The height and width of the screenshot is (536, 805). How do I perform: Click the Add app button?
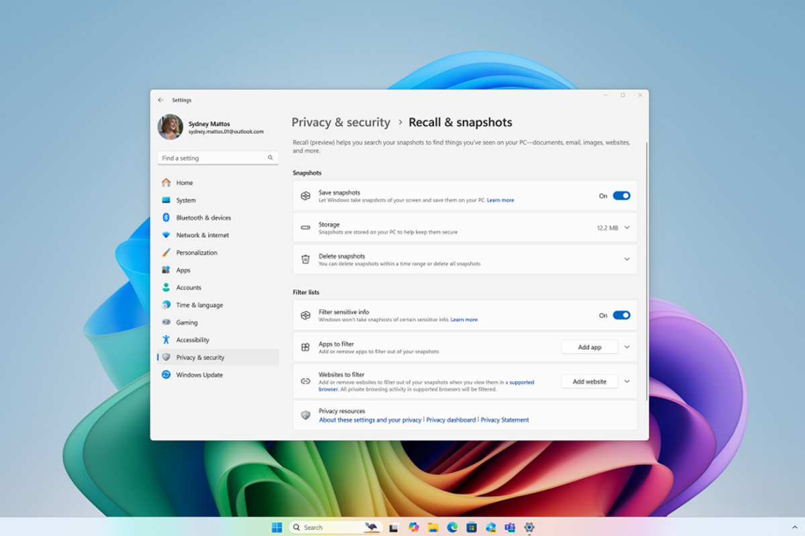pyautogui.click(x=590, y=347)
